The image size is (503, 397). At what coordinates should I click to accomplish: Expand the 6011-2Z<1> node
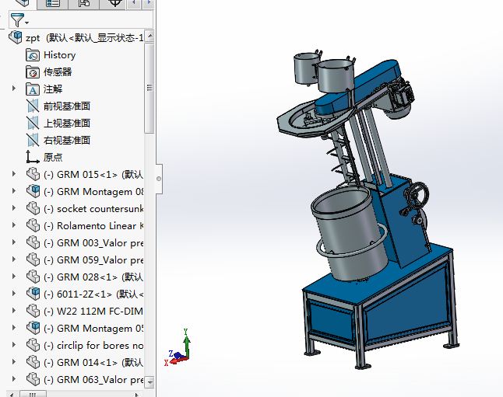coord(14,294)
